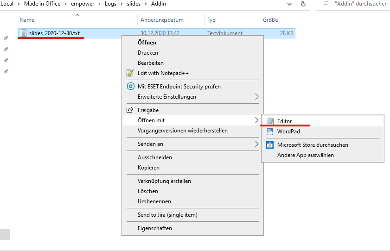This screenshot has height=251, width=390.
Task: Click the search magnifier icon
Action: [x=326, y=4]
